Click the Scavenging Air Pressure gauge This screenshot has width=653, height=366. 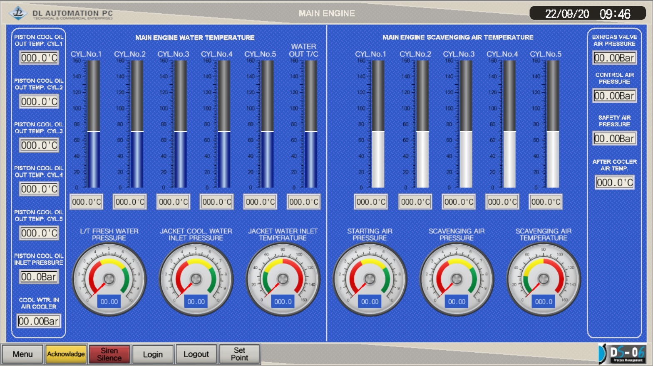[x=457, y=279]
